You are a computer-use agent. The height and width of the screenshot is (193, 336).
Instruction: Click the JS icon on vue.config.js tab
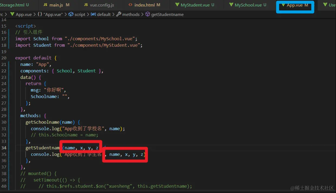86,5
